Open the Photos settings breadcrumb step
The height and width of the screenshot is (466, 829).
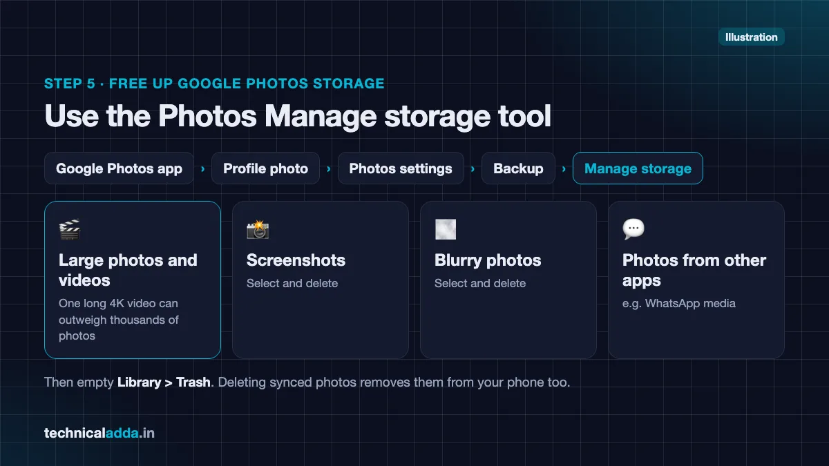tap(401, 168)
